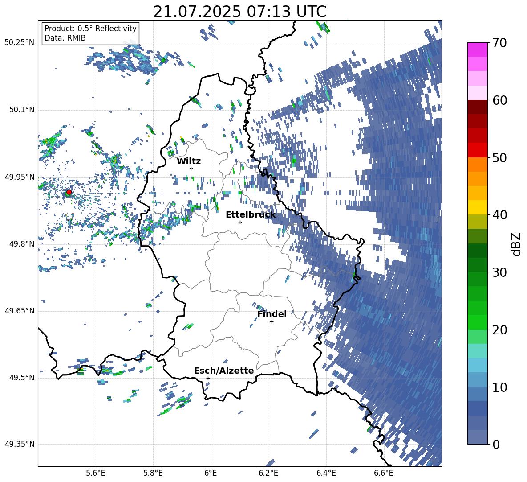527x482 pixels.
Task: Select the Ettelbruck city label
Action: click(251, 215)
